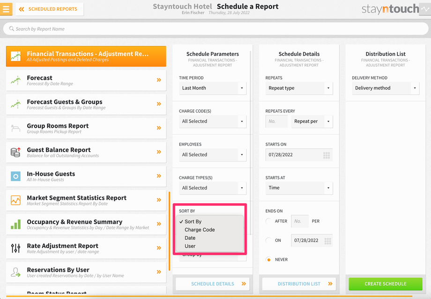
Task: Click the "Thursday, 28 July 2022" date text
Action: click(229, 13)
